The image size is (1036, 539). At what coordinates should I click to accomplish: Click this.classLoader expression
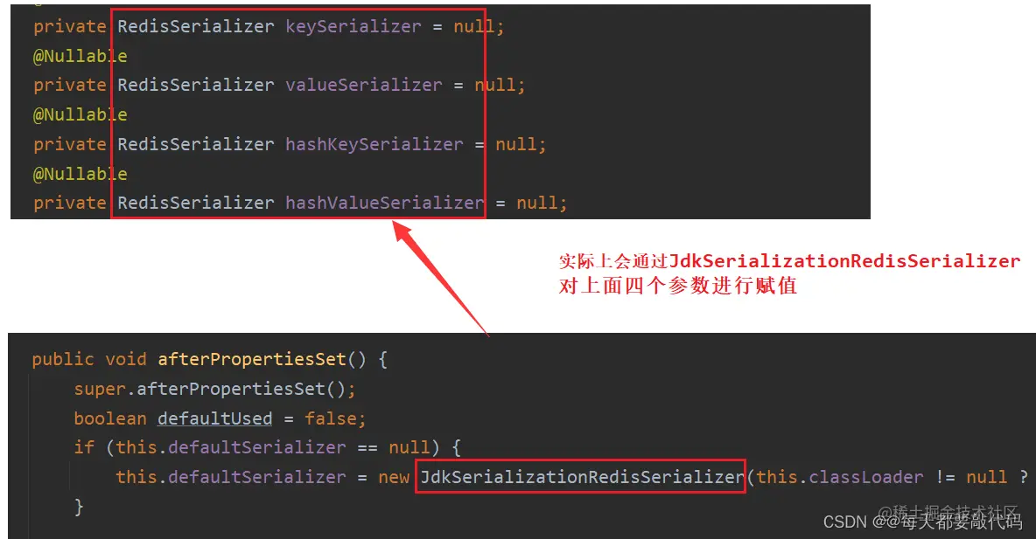840,477
